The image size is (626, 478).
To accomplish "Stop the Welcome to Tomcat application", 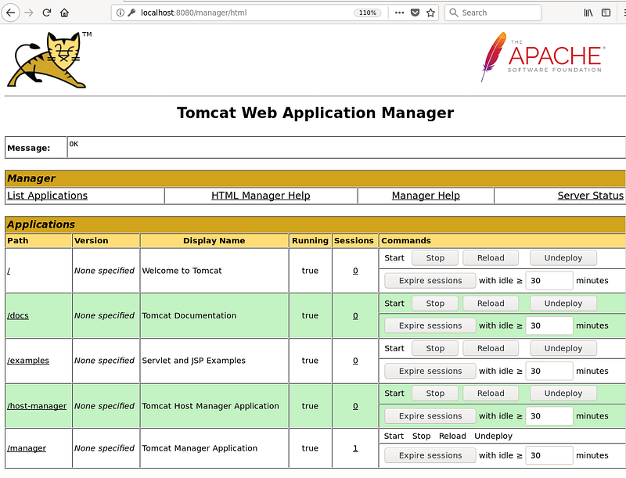I will tap(435, 258).
